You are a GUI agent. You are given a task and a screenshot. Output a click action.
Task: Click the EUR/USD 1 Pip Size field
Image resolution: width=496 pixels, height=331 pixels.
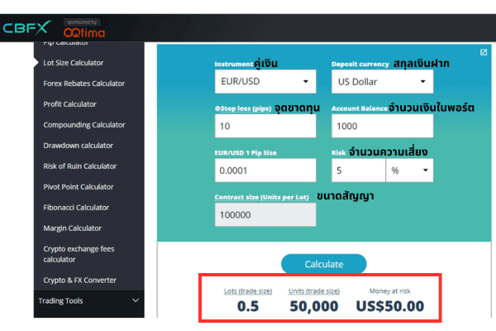point(265,170)
